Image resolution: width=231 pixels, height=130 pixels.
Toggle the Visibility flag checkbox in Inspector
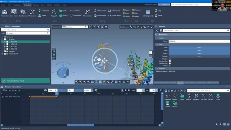(170, 64)
